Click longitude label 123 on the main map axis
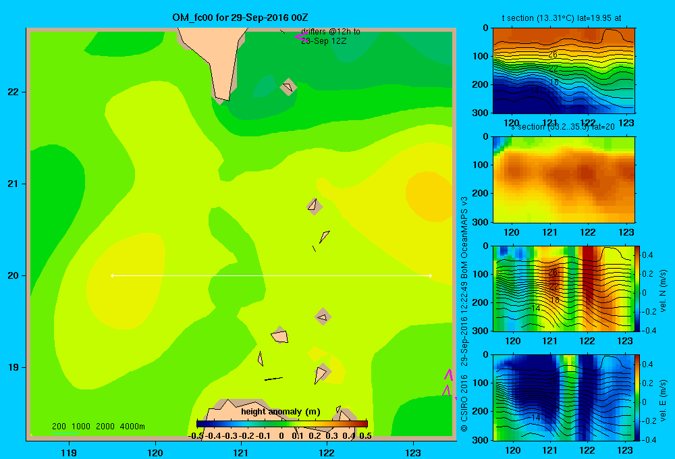Screen dimensions: 675x459 point(413,452)
